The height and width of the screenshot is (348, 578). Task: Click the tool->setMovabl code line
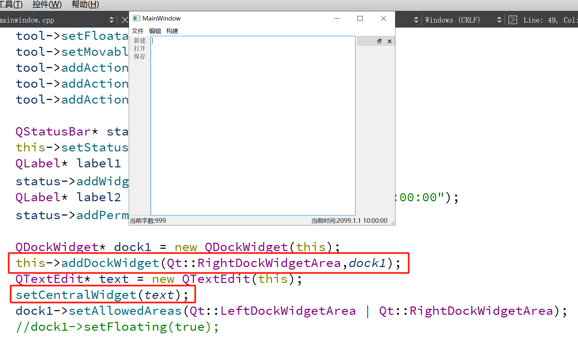72,52
